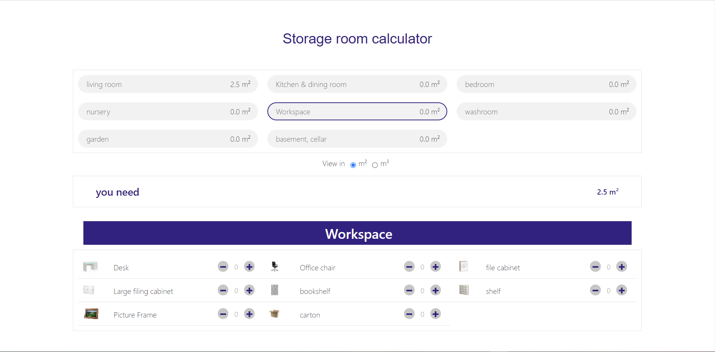The width and height of the screenshot is (715, 352).
Task: Click the carton label
Action: [x=310, y=315]
